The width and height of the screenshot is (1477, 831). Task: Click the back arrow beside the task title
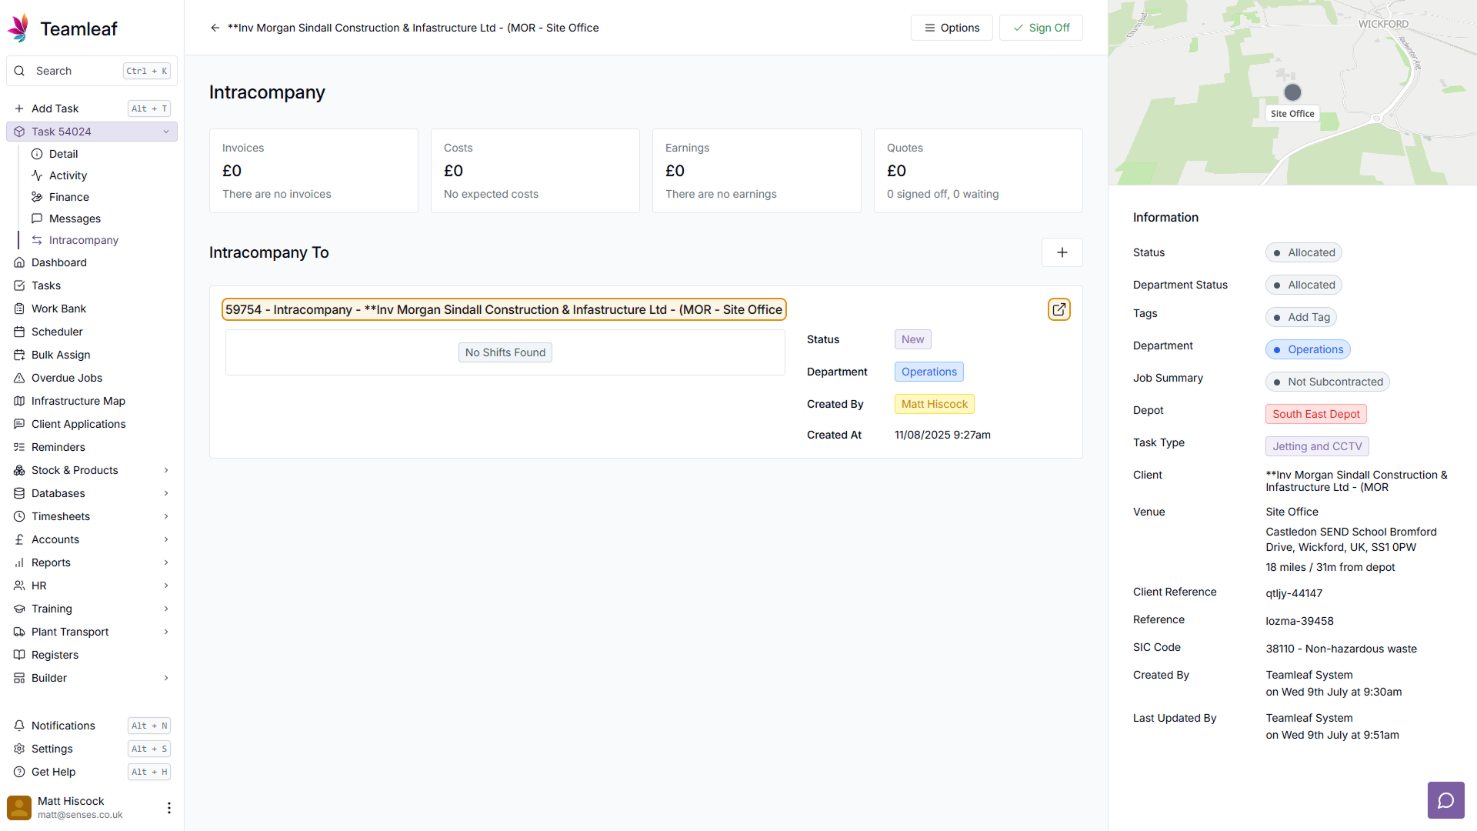point(215,28)
